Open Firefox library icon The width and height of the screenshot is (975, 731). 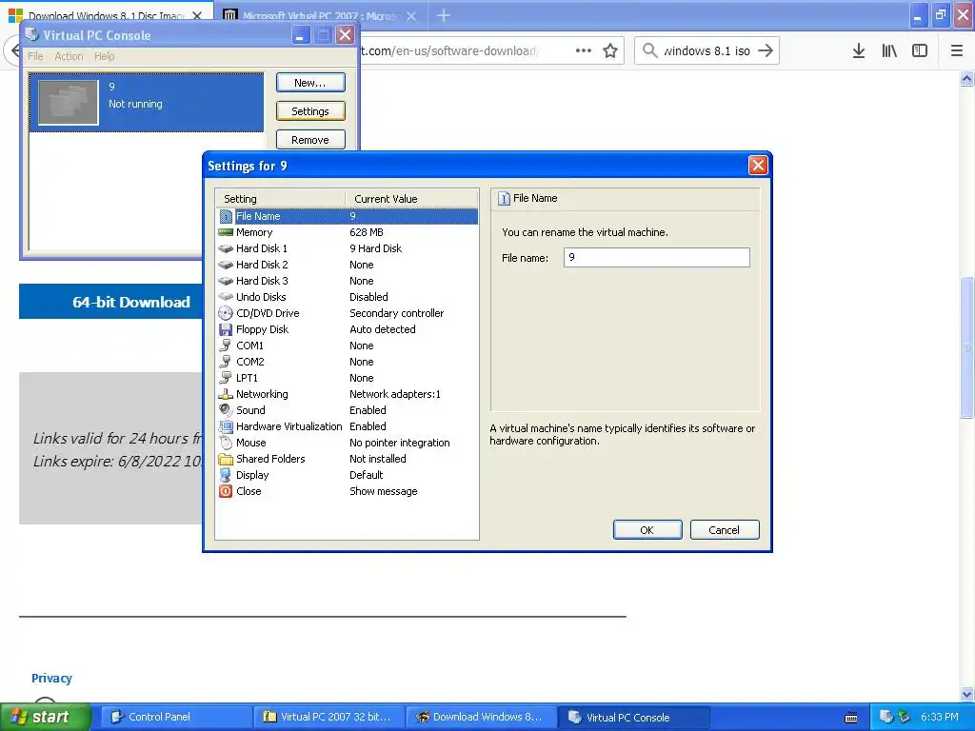(x=889, y=51)
